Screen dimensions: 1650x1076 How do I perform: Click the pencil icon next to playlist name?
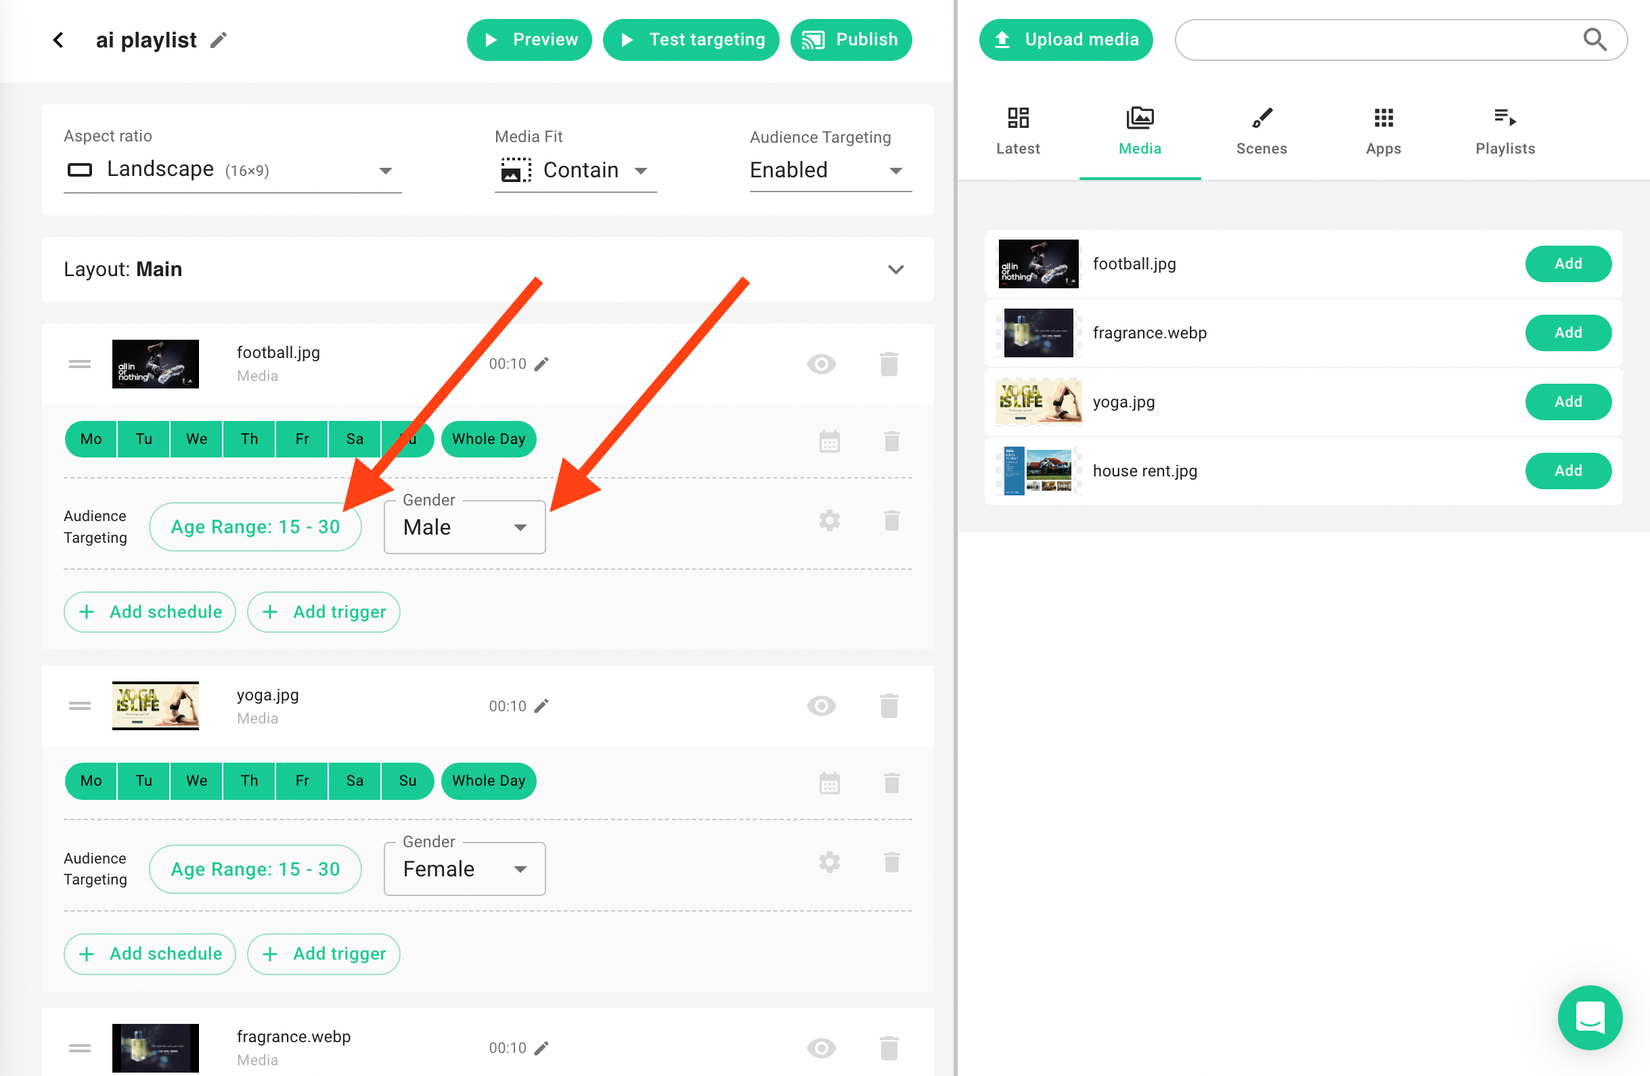click(x=219, y=40)
